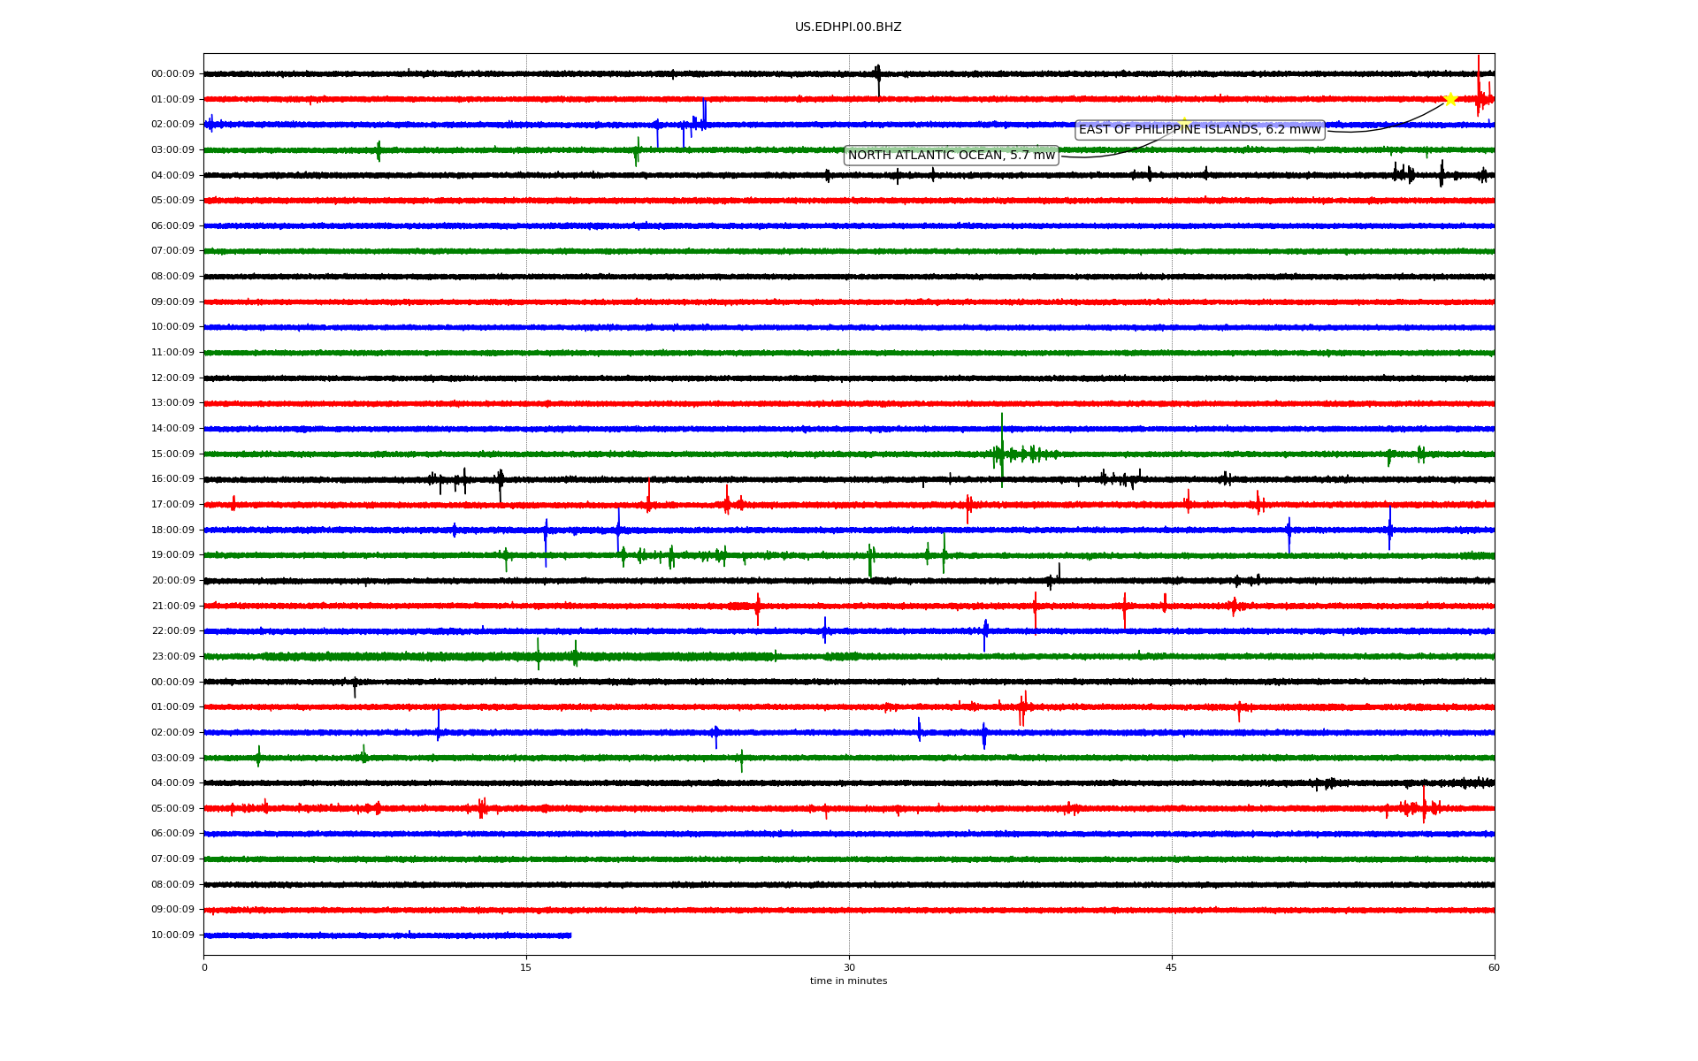
Task: Click the 16:00:09 time label
Action: pyautogui.click(x=172, y=479)
